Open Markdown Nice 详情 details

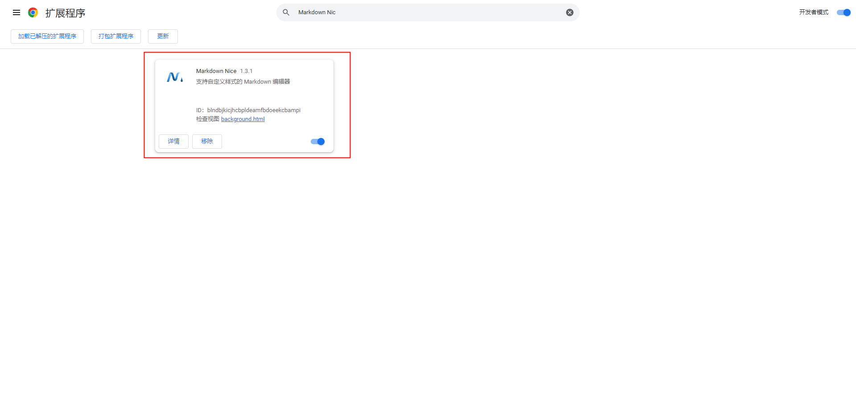(173, 142)
